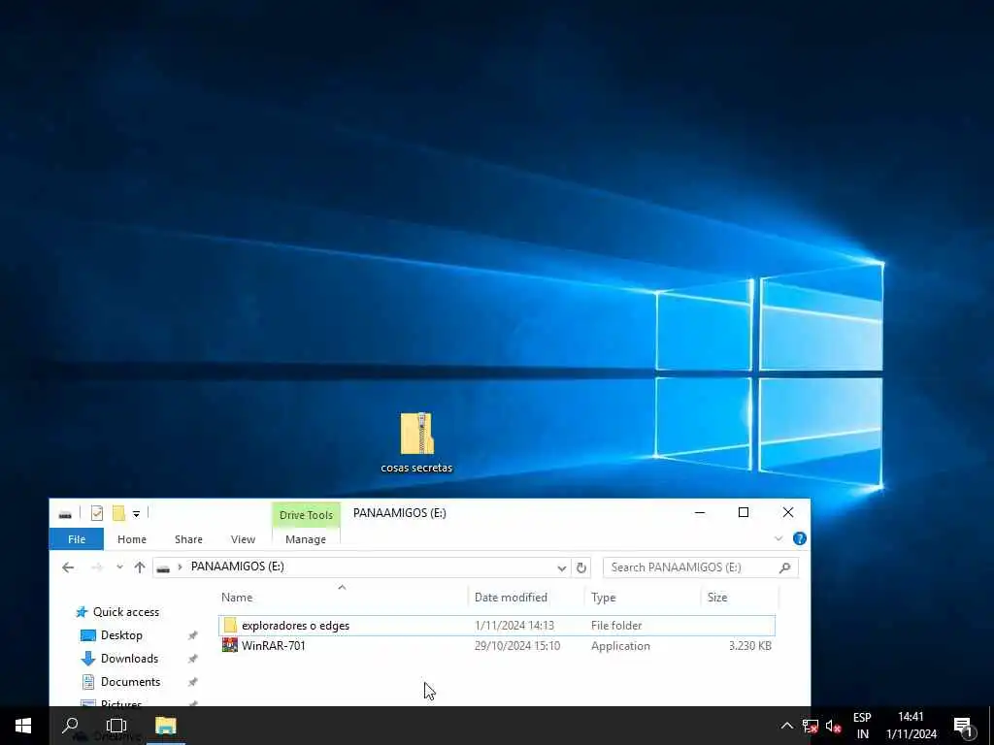
Task: Open taskbar search magnifier
Action: point(70,726)
